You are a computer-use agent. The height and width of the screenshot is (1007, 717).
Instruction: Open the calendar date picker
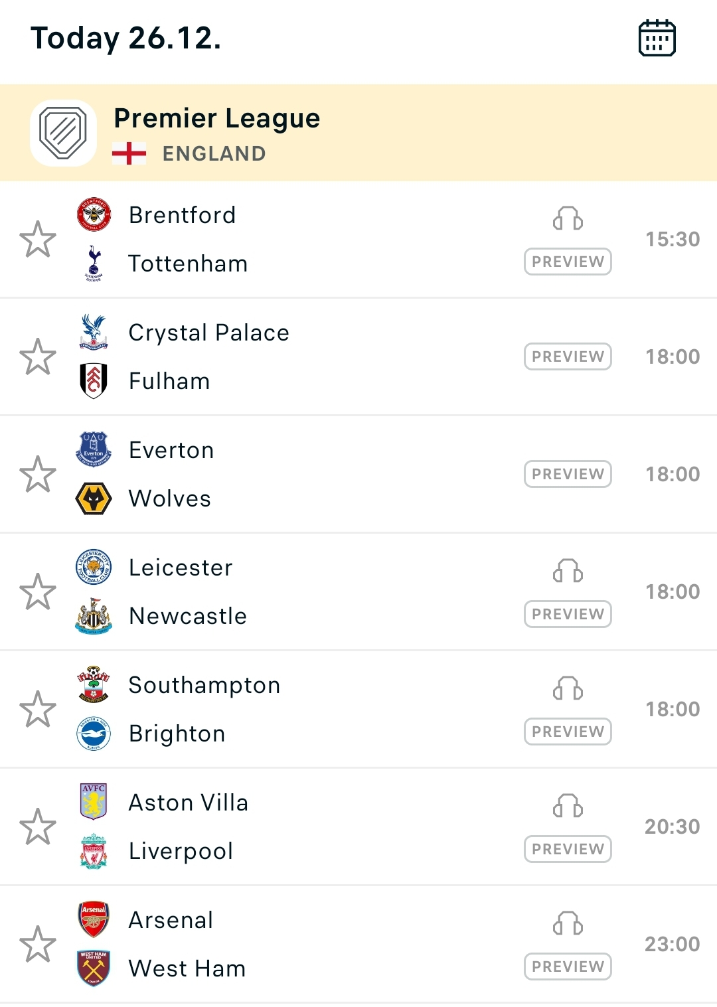click(657, 38)
